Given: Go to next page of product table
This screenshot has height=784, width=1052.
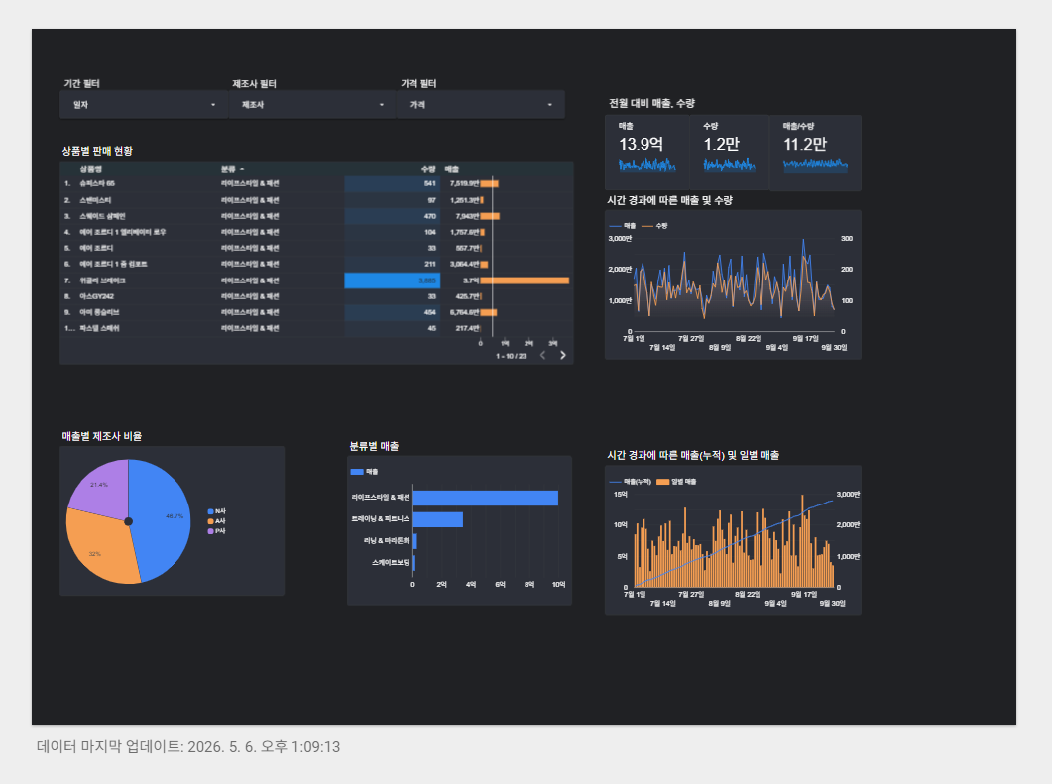Looking at the screenshot, I should (x=563, y=356).
